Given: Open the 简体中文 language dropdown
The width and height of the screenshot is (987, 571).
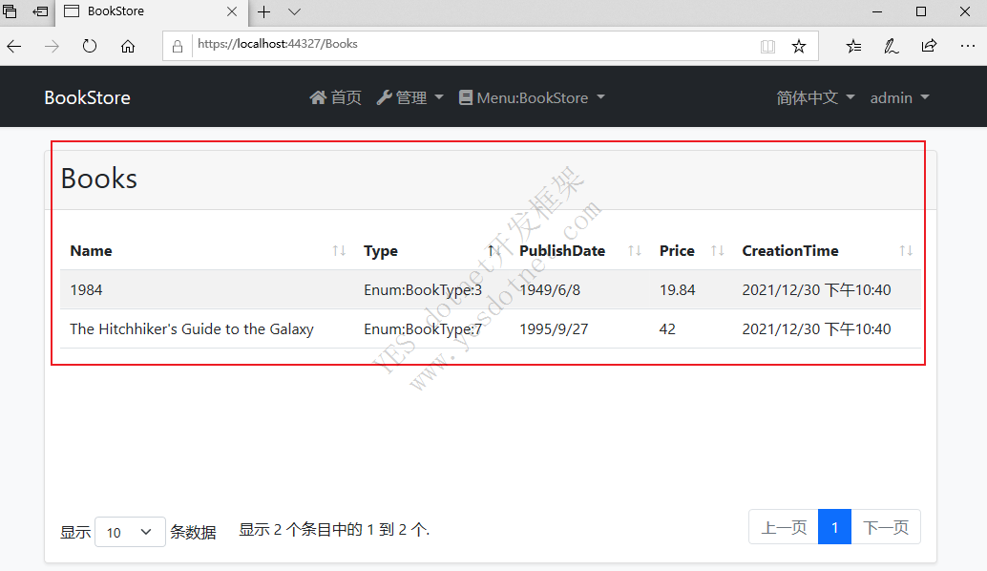Looking at the screenshot, I should (815, 97).
